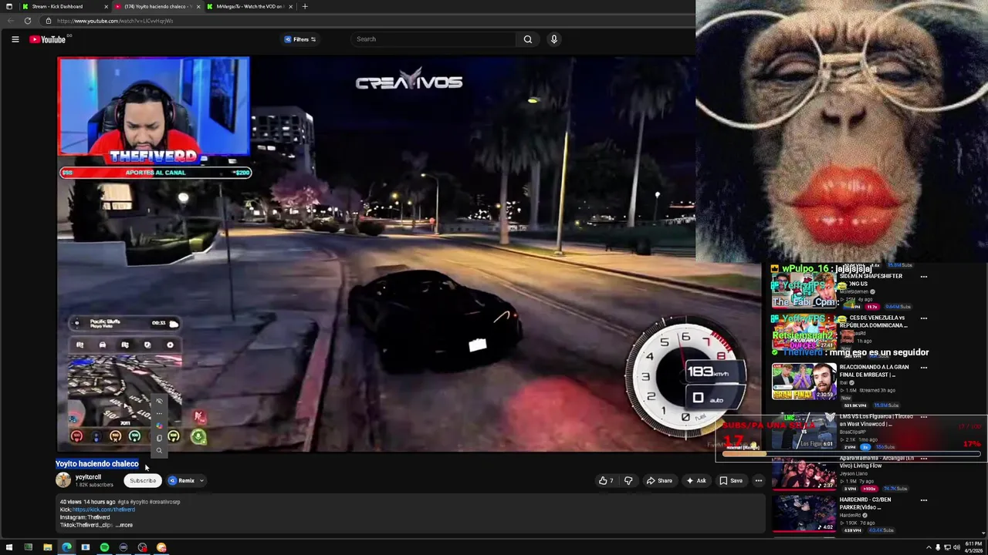Open the Living Flow video thumbnail
The height and width of the screenshot is (555, 988).
[804, 473]
